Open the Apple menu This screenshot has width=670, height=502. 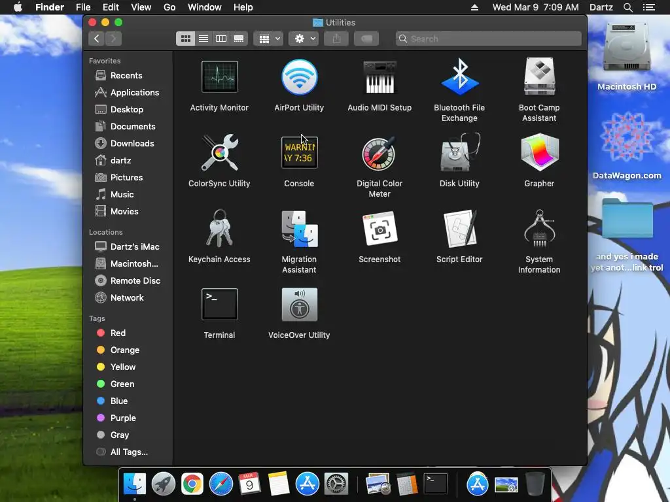point(18,7)
